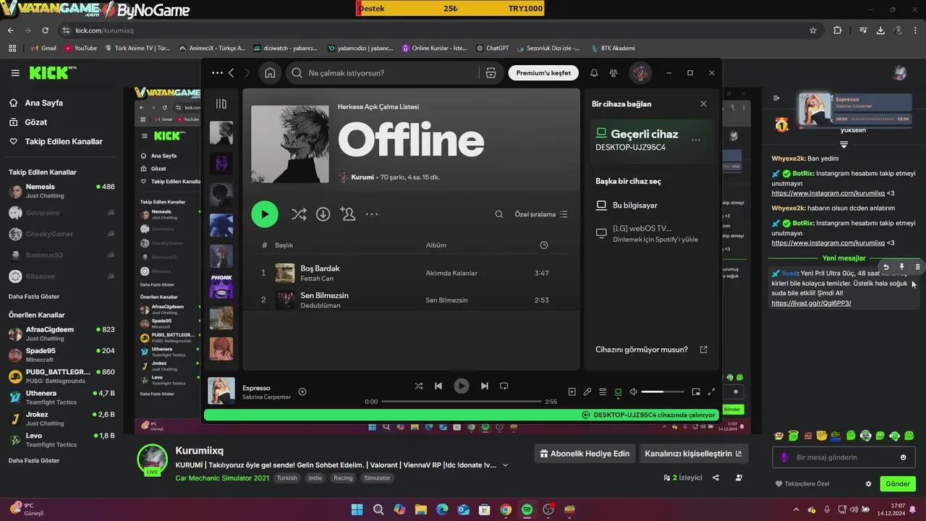Open Connect to a device icon in player bar
This screenshot has width=926, height=521.
[x=618, y=391]
